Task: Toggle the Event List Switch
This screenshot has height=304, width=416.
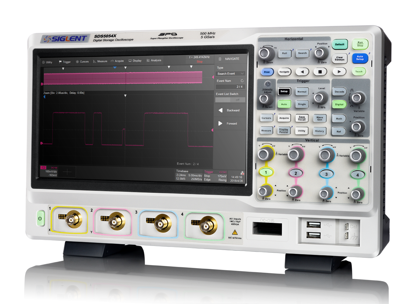Action: pyautogui.click(x=230, y=100)
